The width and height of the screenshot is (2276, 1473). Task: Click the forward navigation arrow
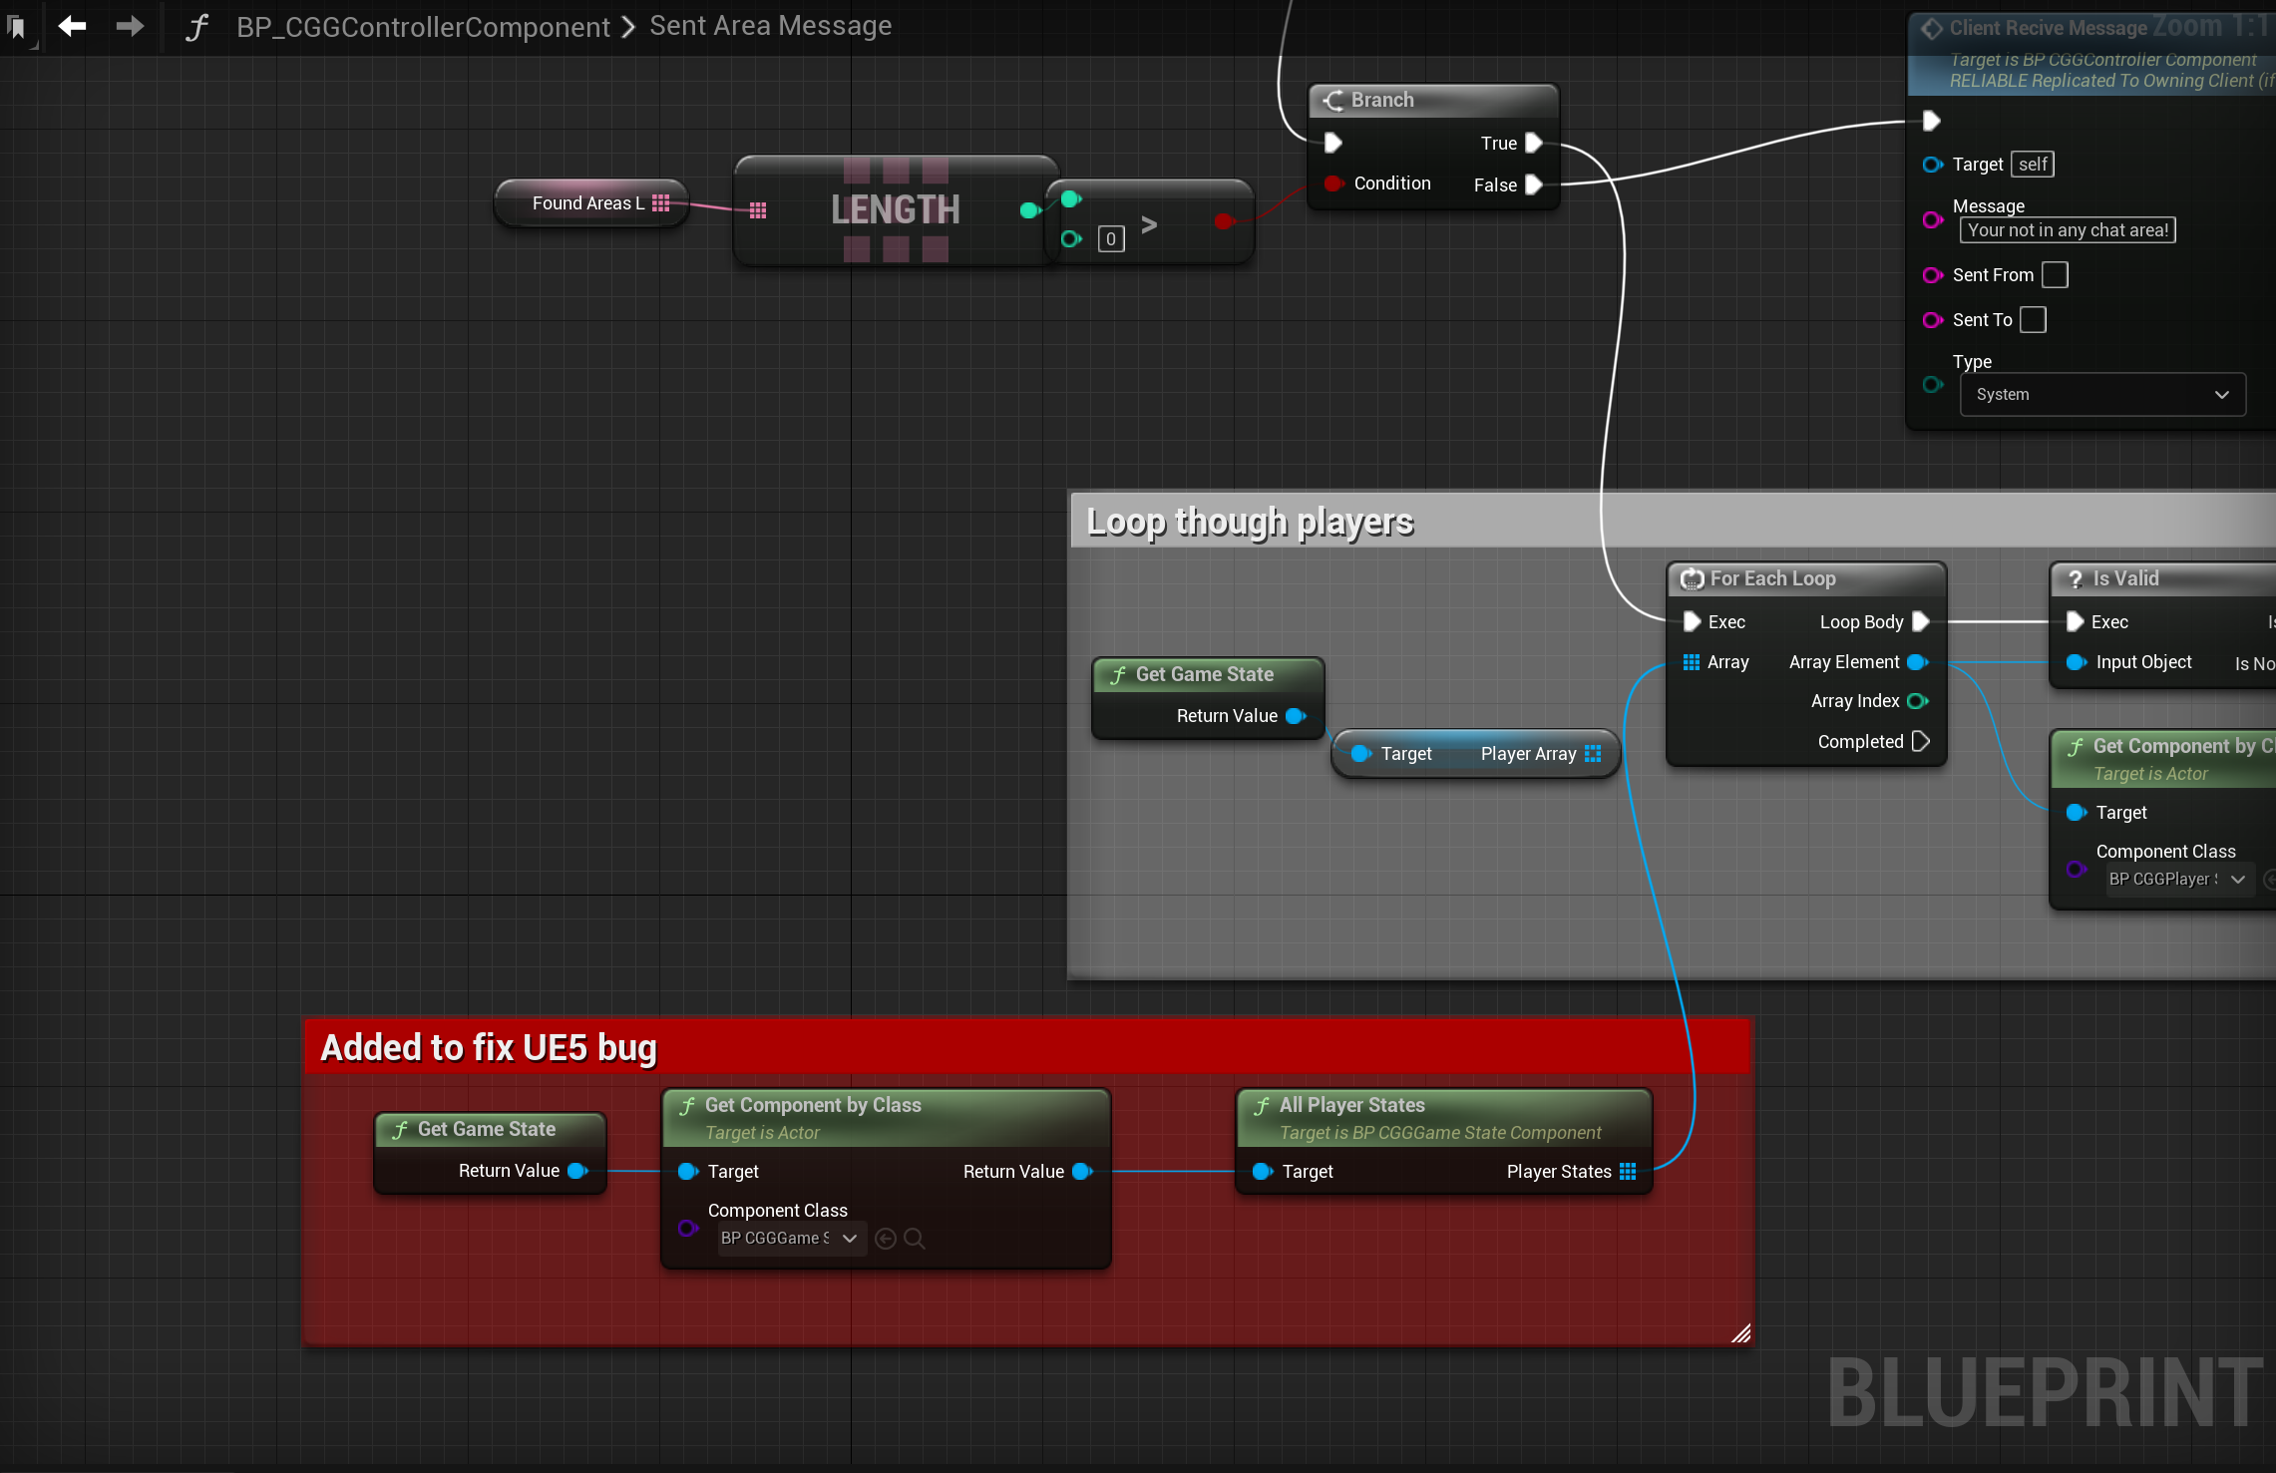pyautogui.click(x=129, y=26)
